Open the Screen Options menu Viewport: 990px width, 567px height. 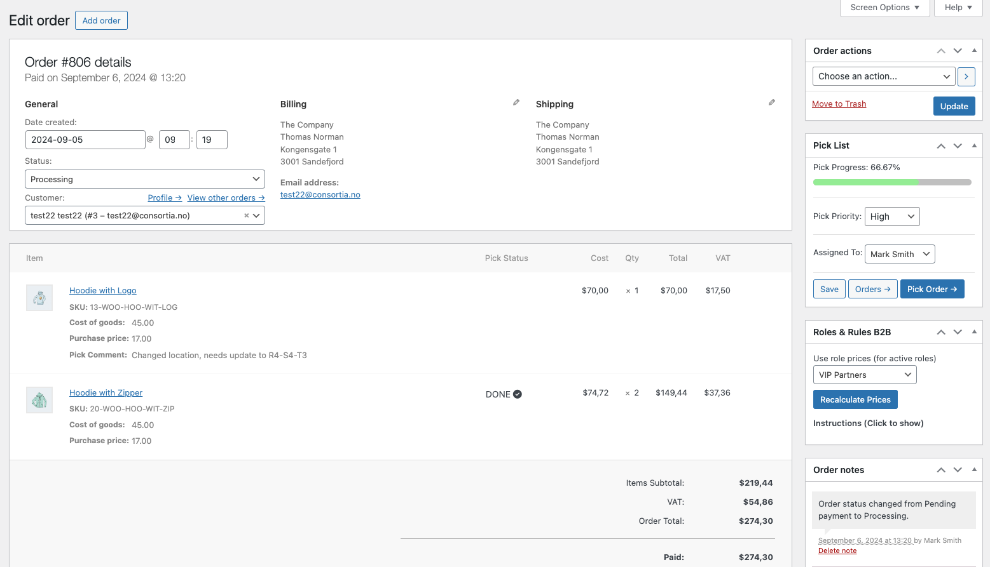[884, 8]
